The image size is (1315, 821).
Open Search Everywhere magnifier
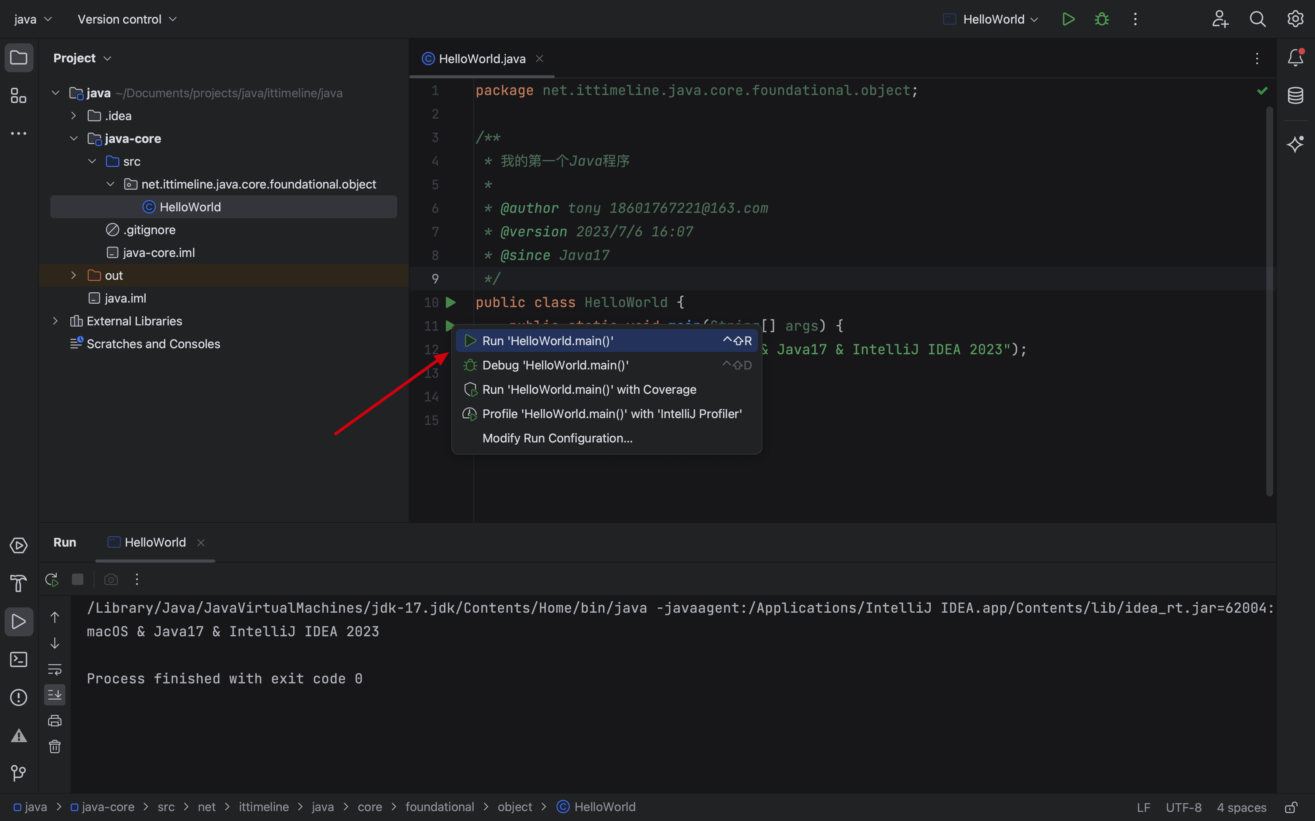[x=1258, y=19]
